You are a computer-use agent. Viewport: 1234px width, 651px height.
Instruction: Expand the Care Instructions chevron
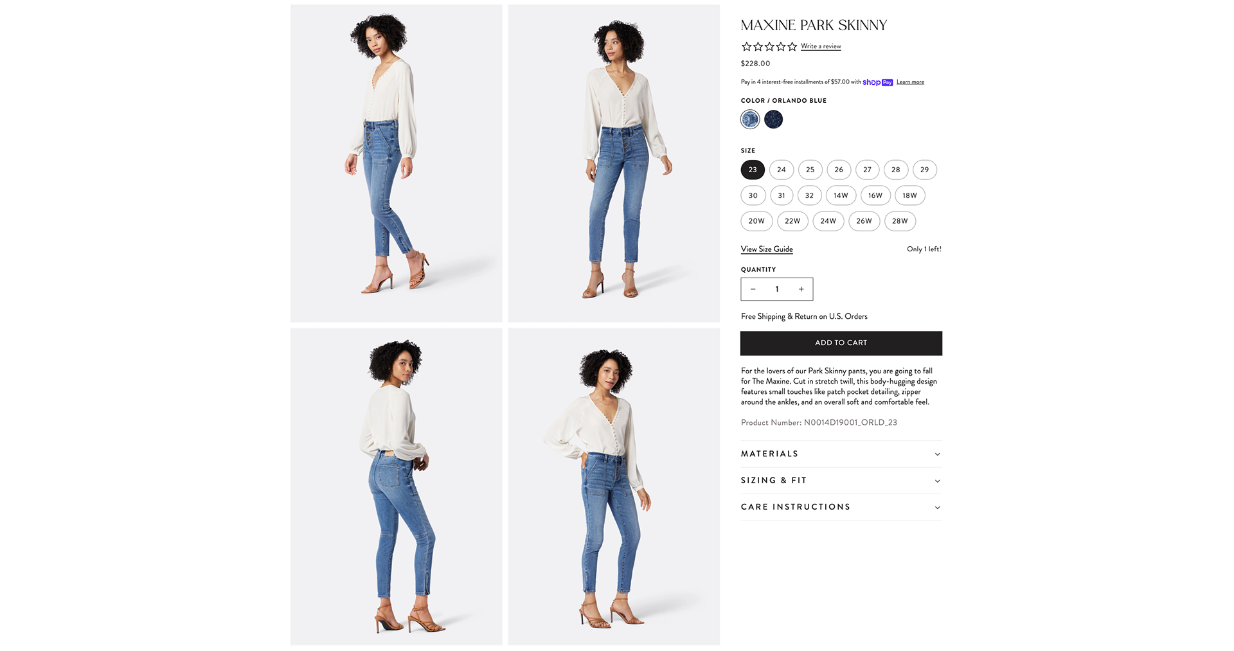pos(937,508)
